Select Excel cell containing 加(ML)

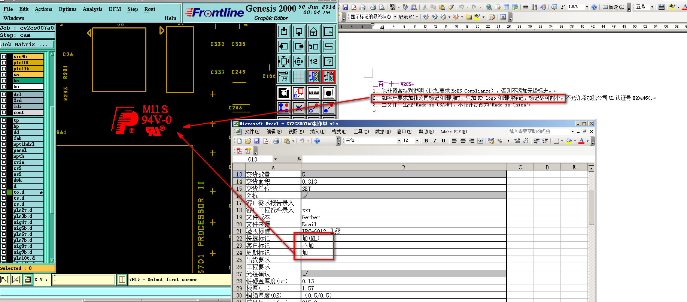click(x=404, y=238)
